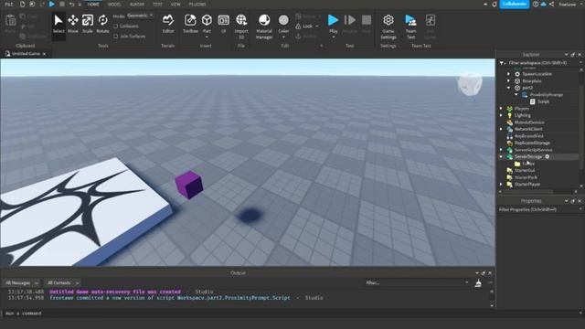Activate the Scale tool
Image resolution: width=585 pixels, height=329 pixels.
tap(88, 25)
